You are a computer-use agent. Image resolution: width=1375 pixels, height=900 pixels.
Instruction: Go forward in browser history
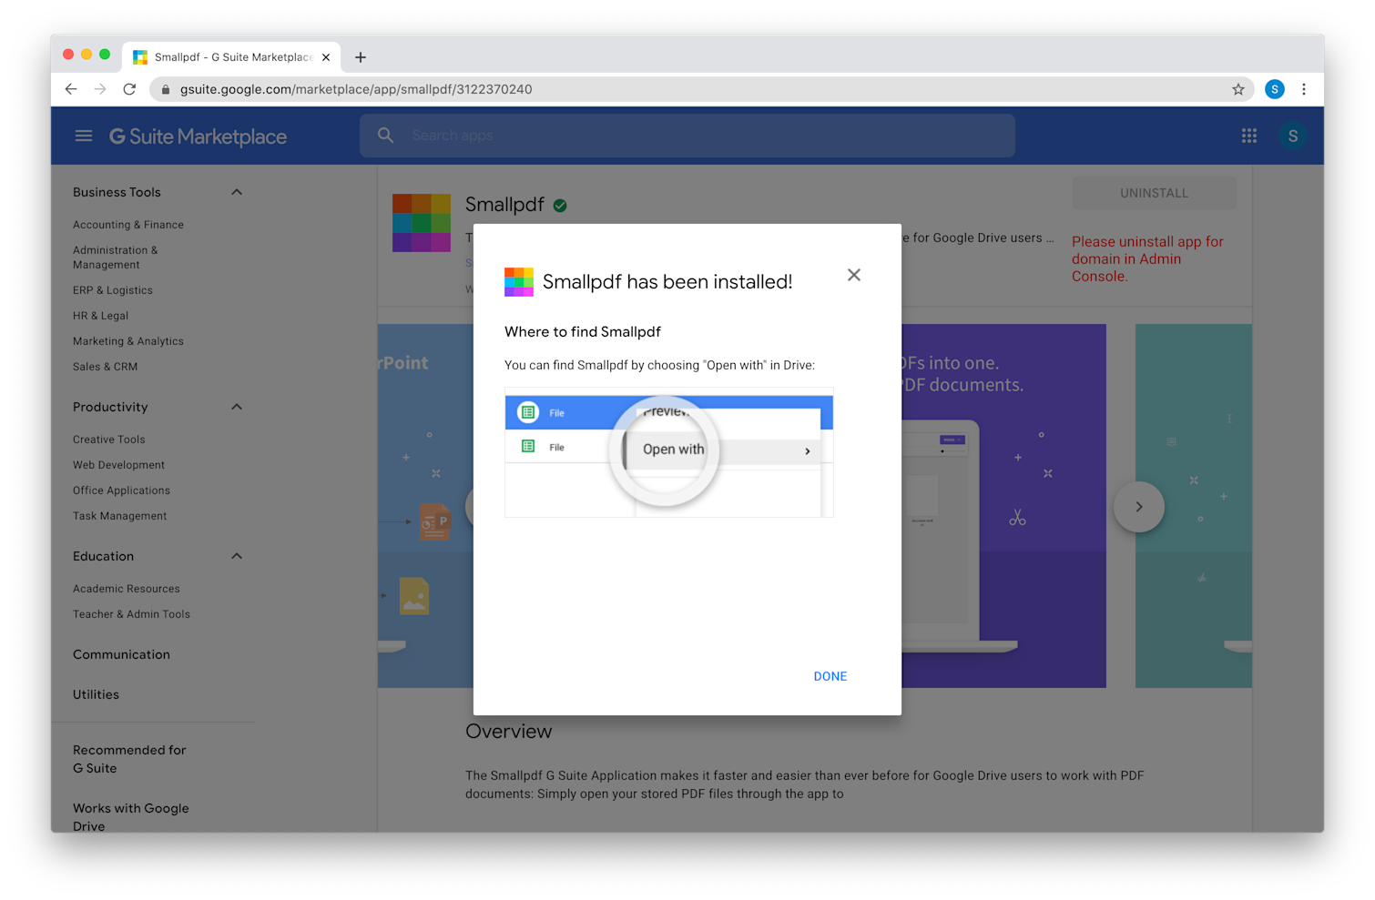coord(100,89)
